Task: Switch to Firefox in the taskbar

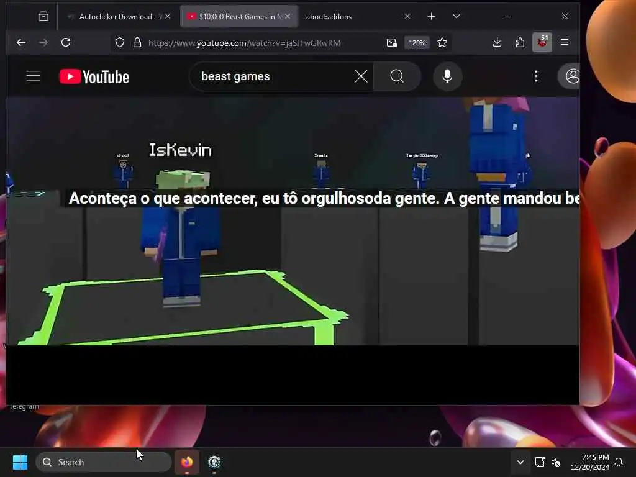Action: (x=187, y=462)
